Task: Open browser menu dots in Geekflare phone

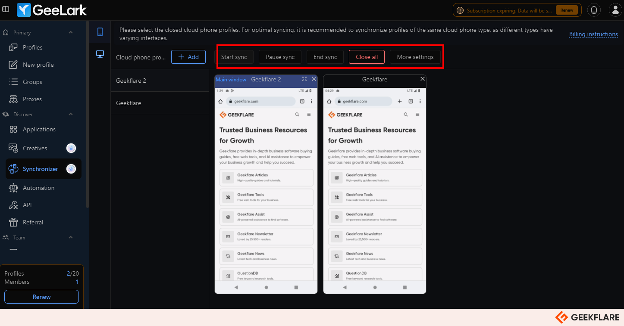Action: [x=420, y=101]
